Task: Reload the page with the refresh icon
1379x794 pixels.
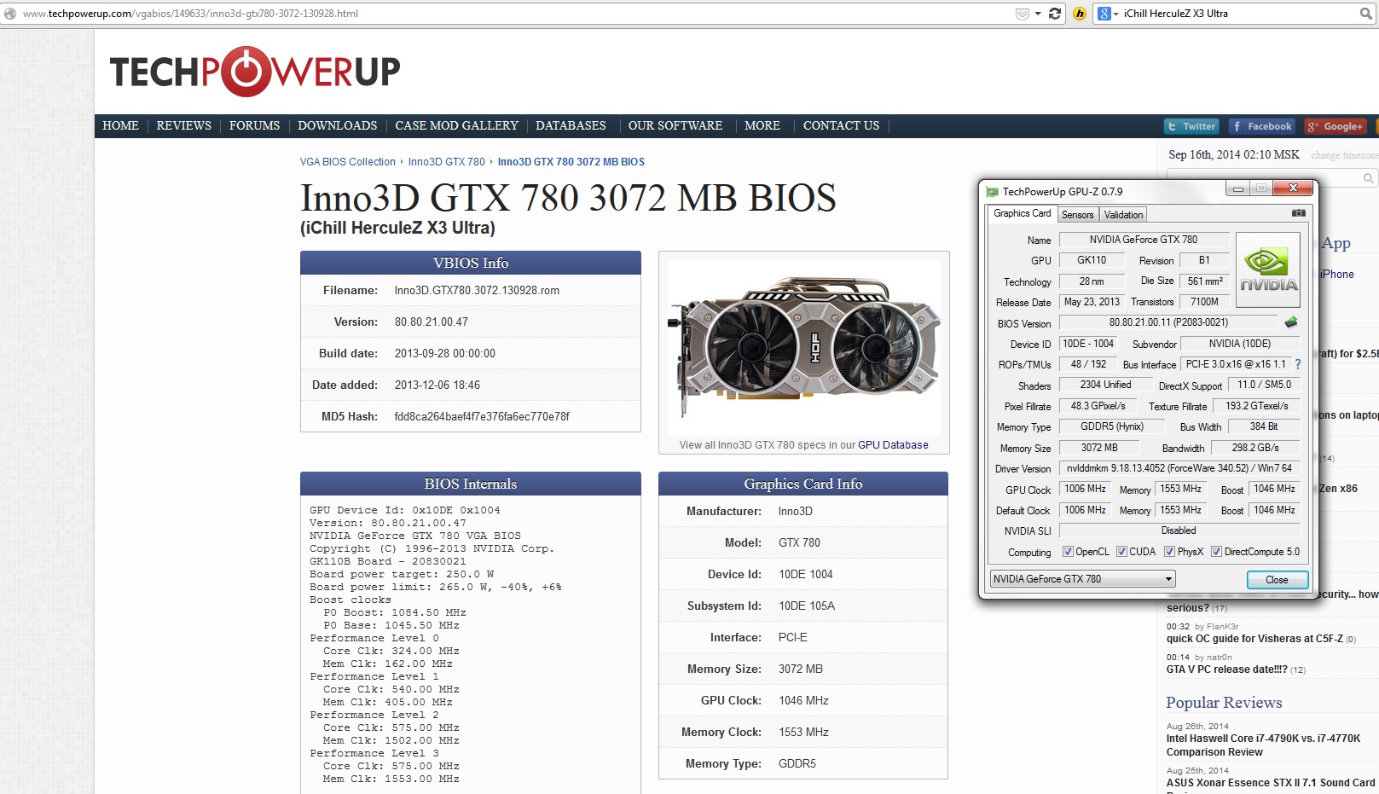Action: click(x=1055, y=14)
